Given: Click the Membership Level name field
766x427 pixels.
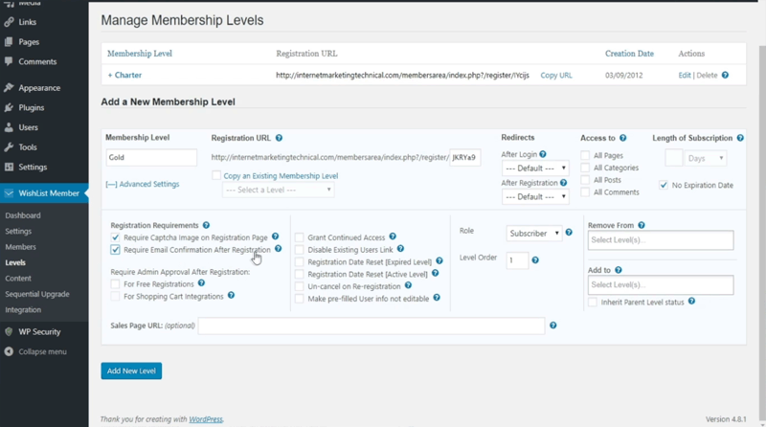Looking at the screenshot, I should [151, 158].
